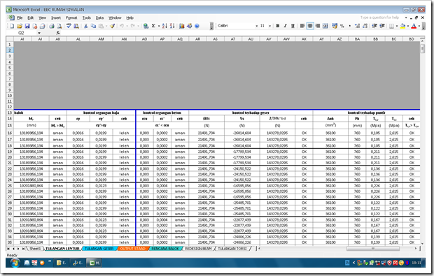This screenshot has height=276, width=434.
Task: Insert a hyperlink using the globe icon
Action: pyautogui.click(x=146, y=26)
